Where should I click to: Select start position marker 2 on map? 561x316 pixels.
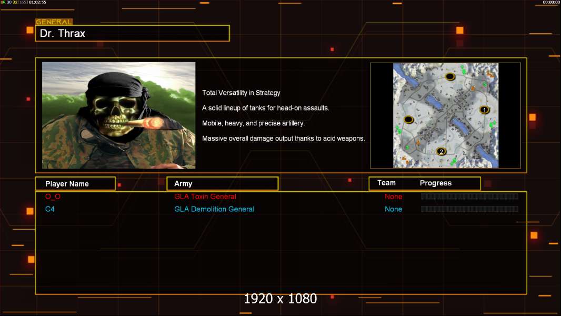(441, 151)
